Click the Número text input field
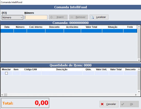Screen dimensions: 141x109 [x=36, y=17]
